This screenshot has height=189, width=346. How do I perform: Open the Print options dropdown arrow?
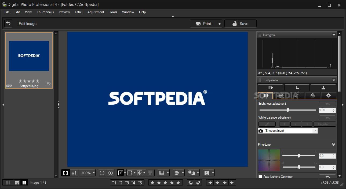click(219, 24)
